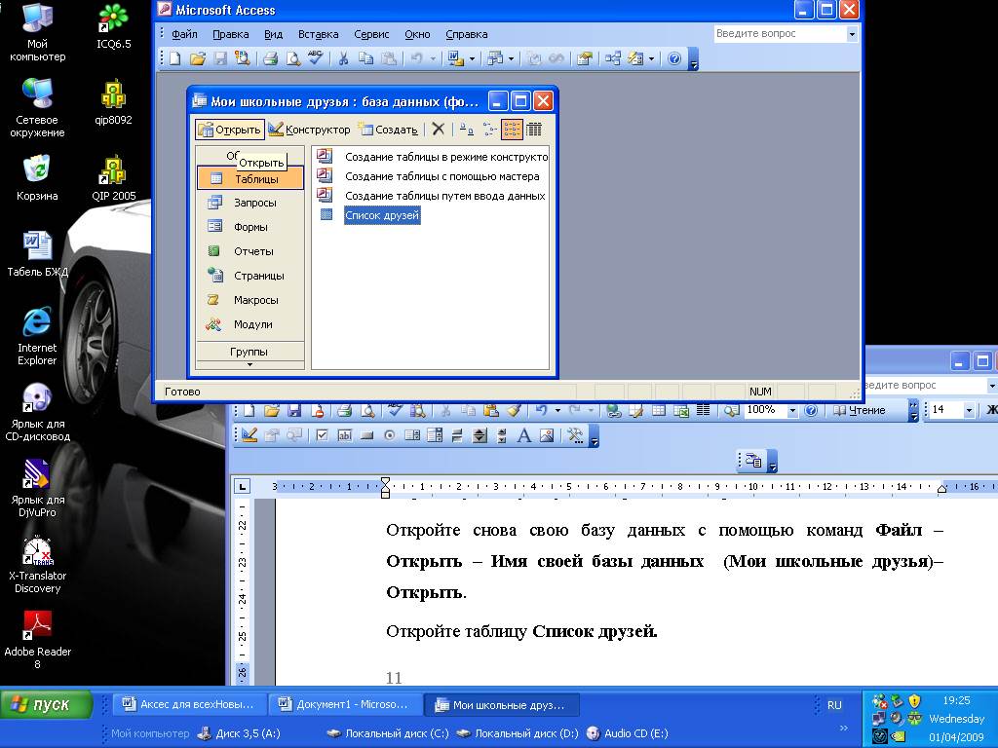Select Запросы in objects pane
998x748 pixels.
(250, 203)
